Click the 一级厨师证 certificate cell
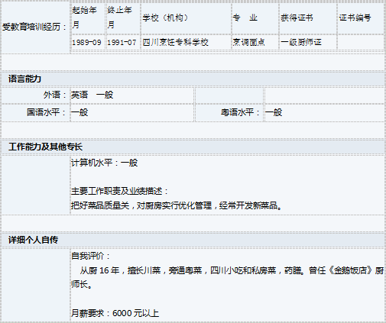 coord(301,42)
